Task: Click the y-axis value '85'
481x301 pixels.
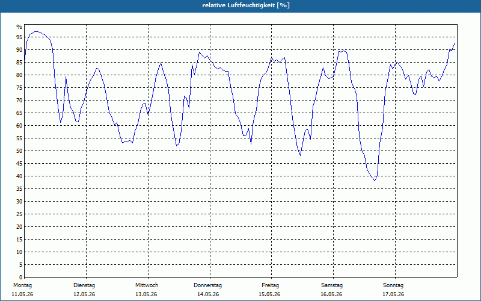Action: click(19, 63)
